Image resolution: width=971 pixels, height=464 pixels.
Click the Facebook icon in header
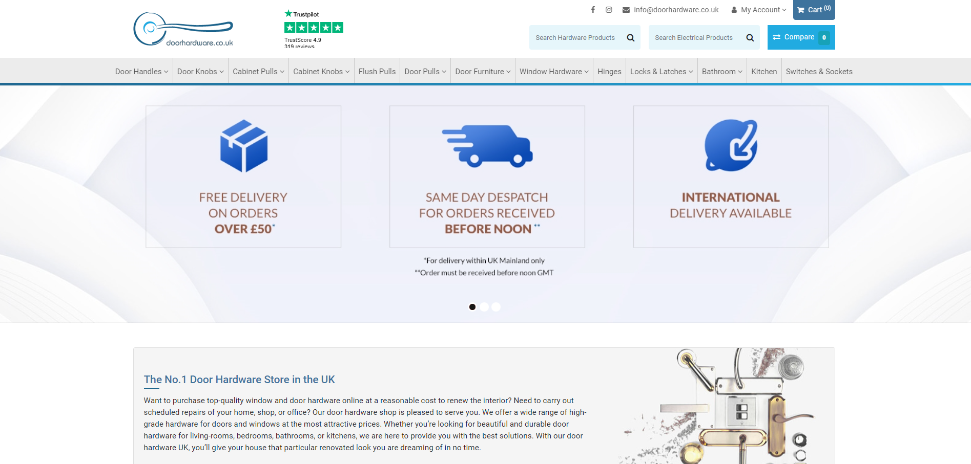593,10
